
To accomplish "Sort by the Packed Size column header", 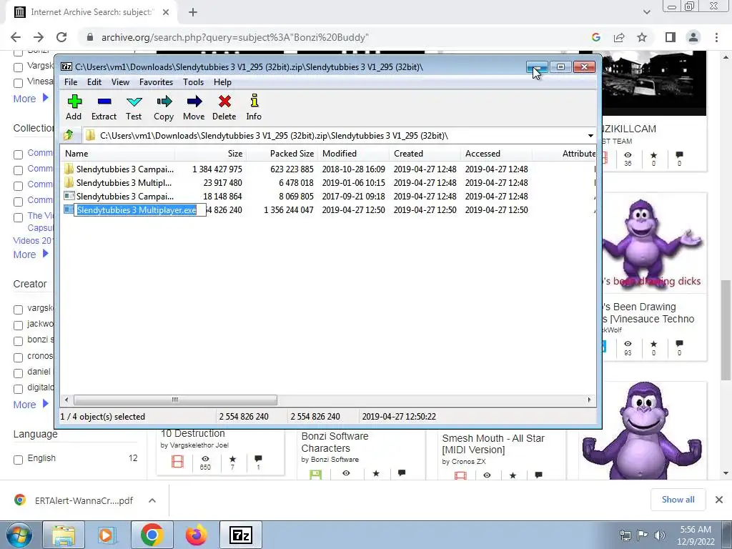I will [282, 154].
